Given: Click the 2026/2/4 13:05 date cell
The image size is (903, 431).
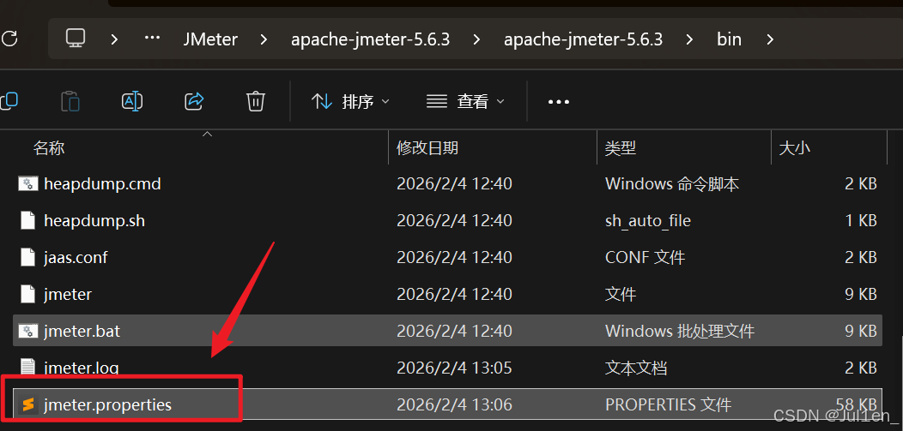Looking at the screenshot, I should [x=454, y=368].
